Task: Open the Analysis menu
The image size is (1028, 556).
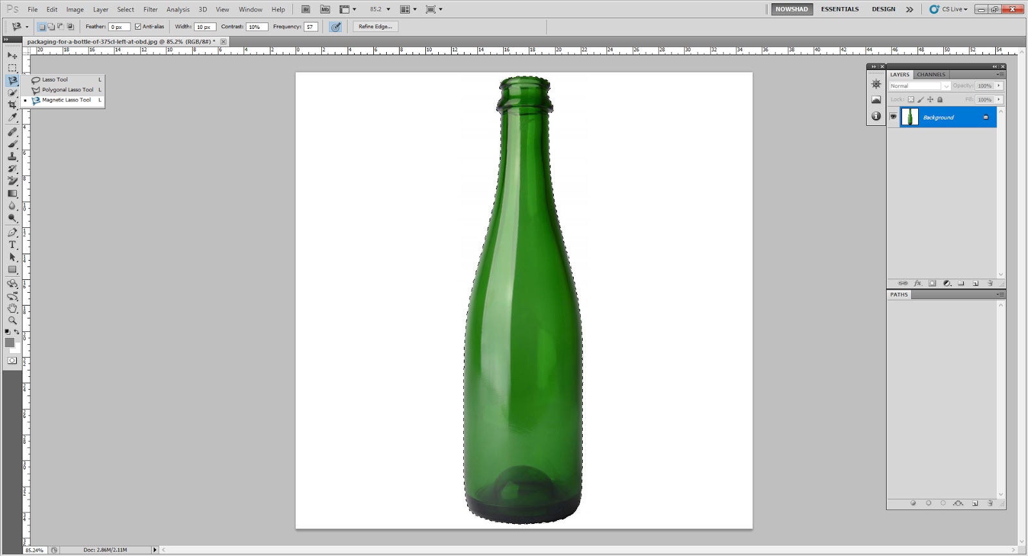Action: (178, 10)
